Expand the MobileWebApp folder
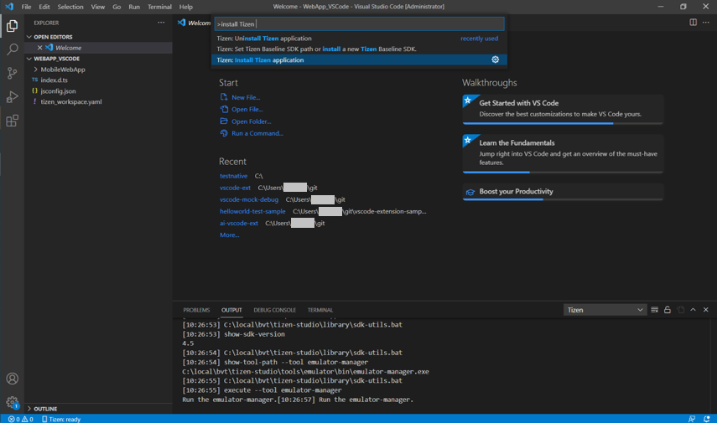Viewport: 717px width, 423px height. point(62,70)
